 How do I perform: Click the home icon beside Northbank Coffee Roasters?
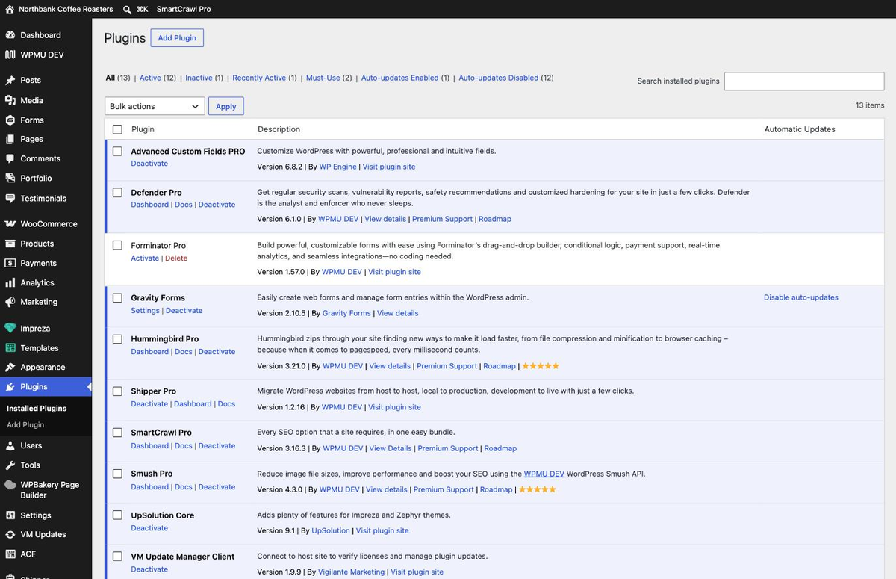tap(10, 9)
